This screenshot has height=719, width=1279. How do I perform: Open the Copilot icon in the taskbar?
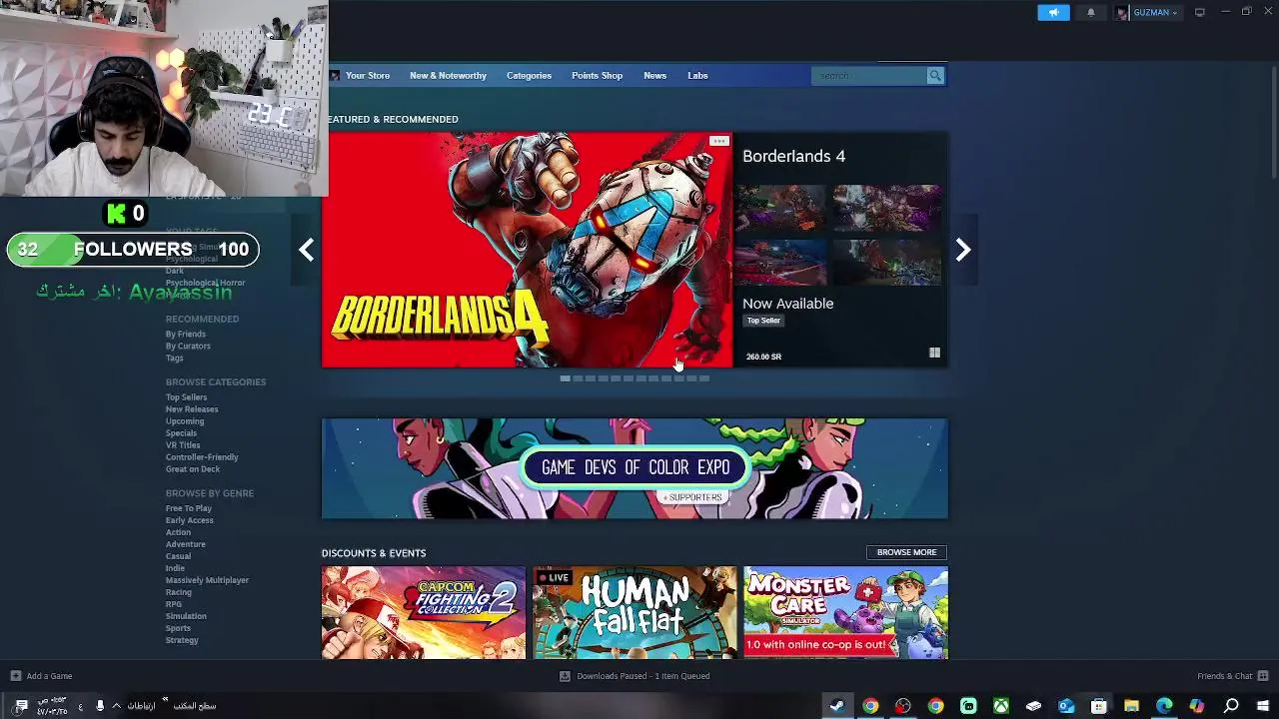click(x=1197, y=706)
